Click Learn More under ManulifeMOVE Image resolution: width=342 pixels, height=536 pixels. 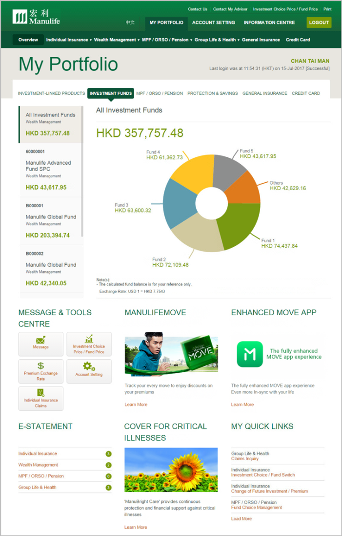pos(136,405)
